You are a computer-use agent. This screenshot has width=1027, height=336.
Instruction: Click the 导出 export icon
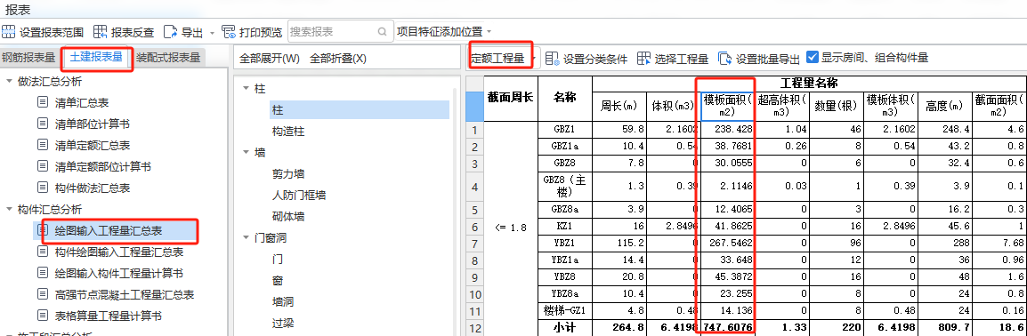point(170,31)
